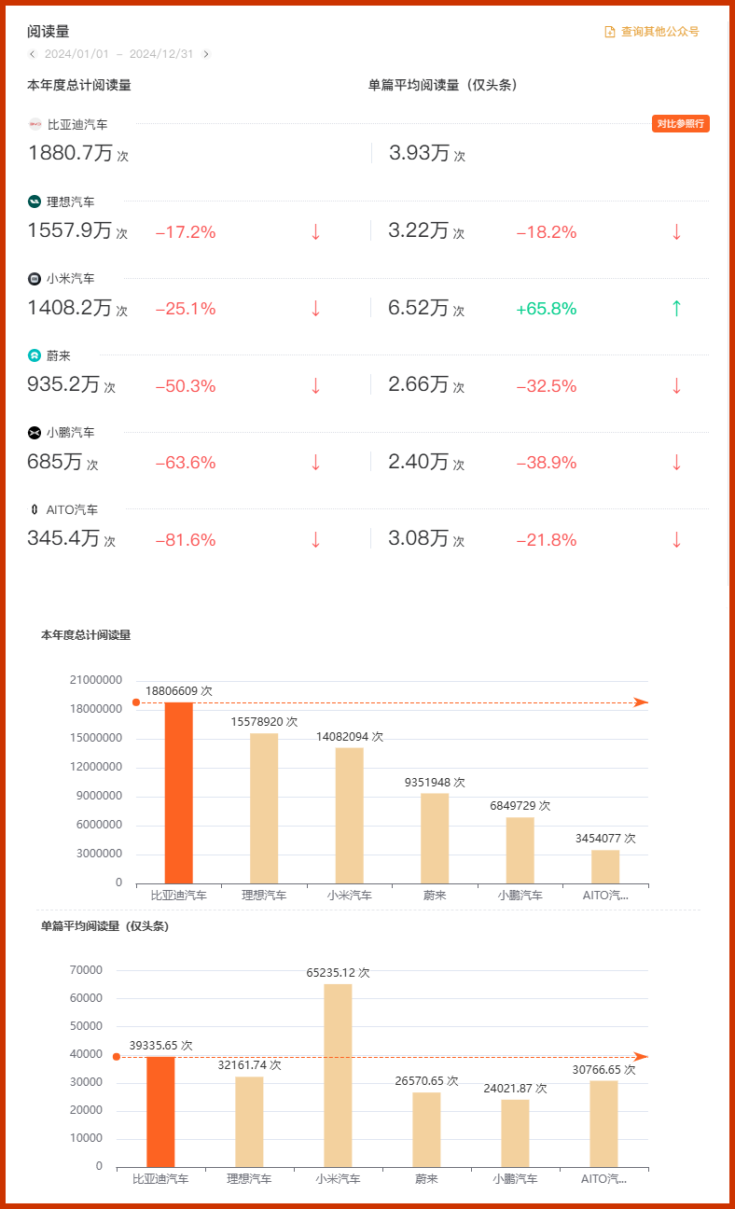Image resolution: width=735 pixels, height=1209 pixels.
Task: Click the AITO bar labeled 30766.65
Action: tap(603, 1123)
